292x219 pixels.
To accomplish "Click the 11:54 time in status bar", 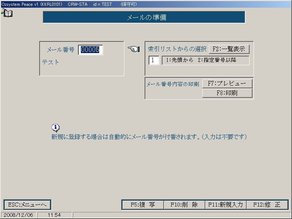I will point(54,215).
